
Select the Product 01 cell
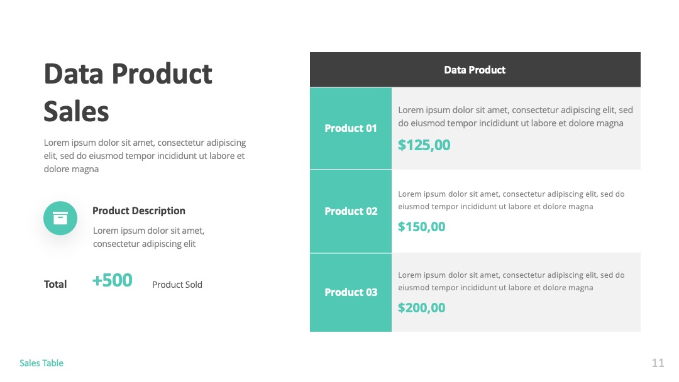[351, 129]
